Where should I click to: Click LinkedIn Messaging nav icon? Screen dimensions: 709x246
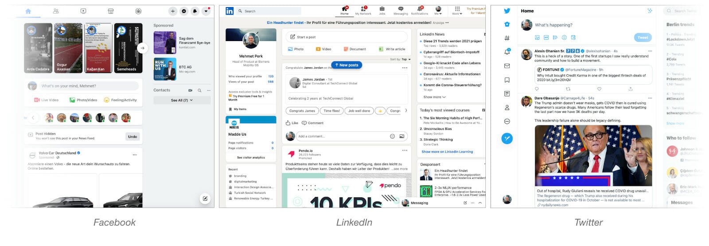pos(401,10)
